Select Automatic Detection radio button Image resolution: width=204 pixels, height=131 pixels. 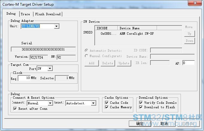pos(86,51)
